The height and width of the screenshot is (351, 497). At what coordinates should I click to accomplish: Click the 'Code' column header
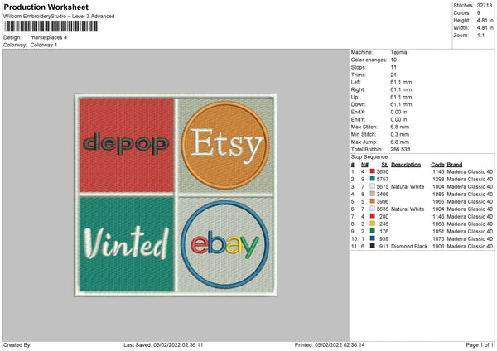437,165
